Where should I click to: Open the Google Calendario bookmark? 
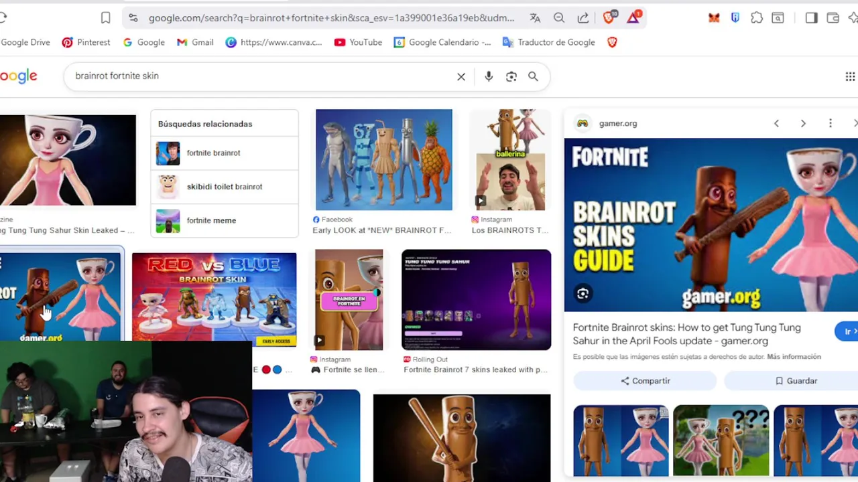[442, 42]
